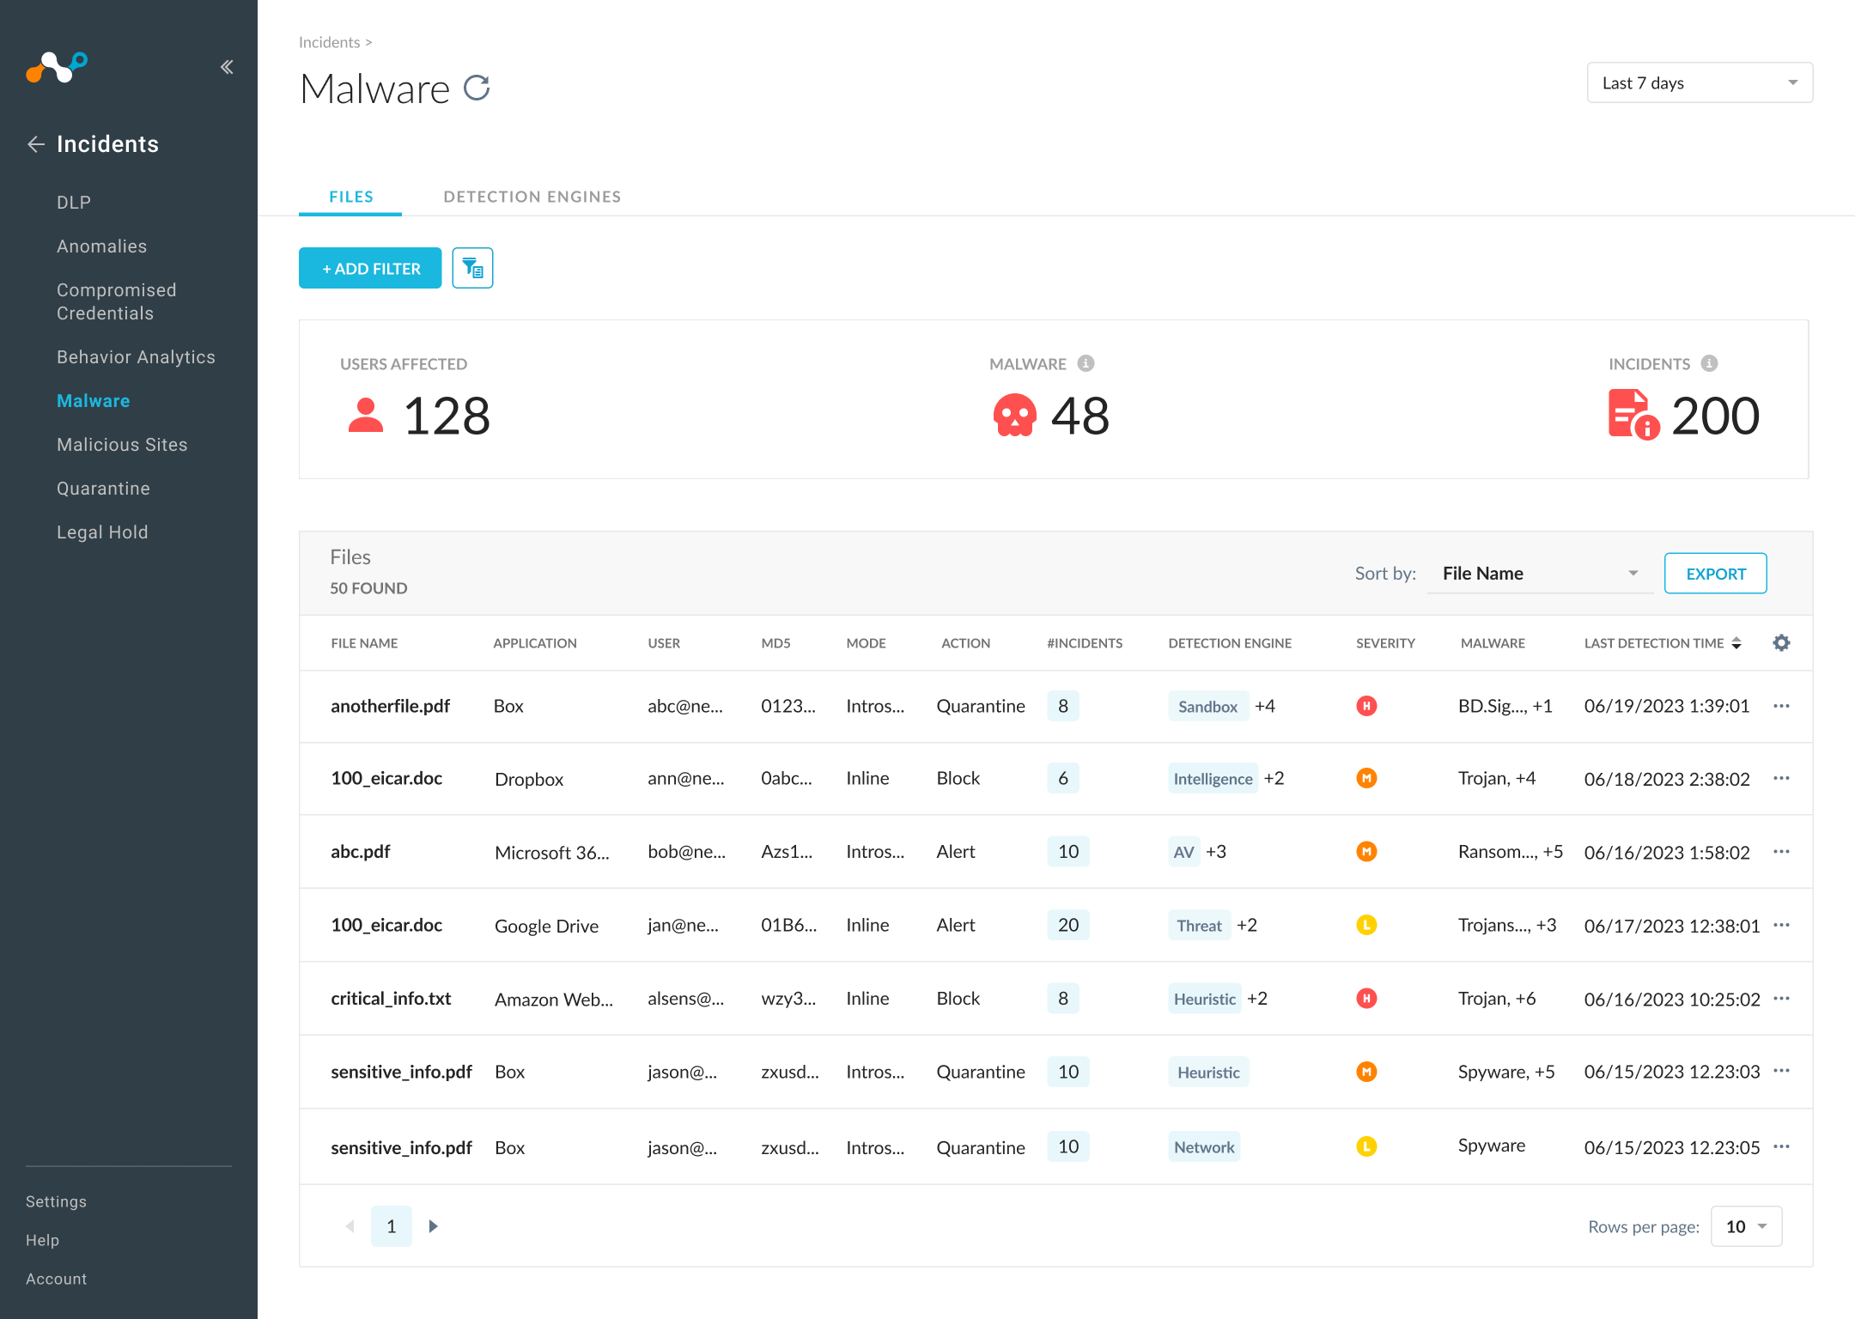Open saved filters beside Add Filter button
This screenshot has width=1855, height=1319.
coord(472,268)
